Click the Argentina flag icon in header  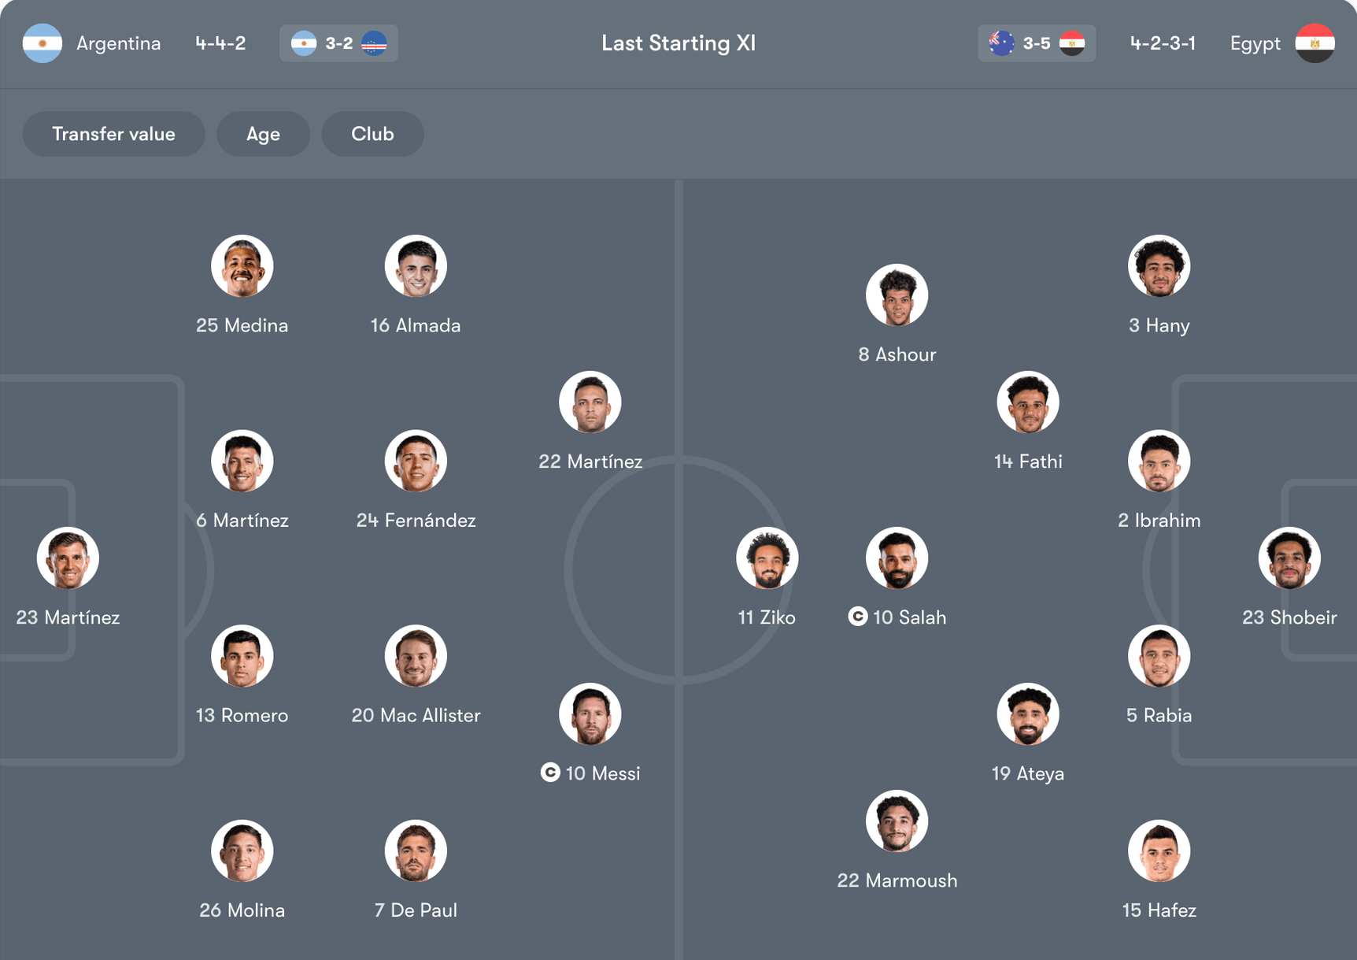coord(43,43)
